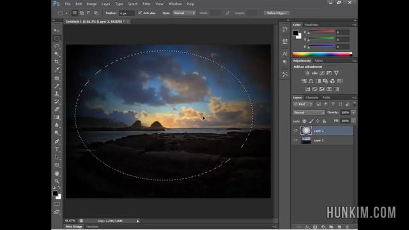Open the Layers panel flyout menu
409x230 pixels.
355,98
